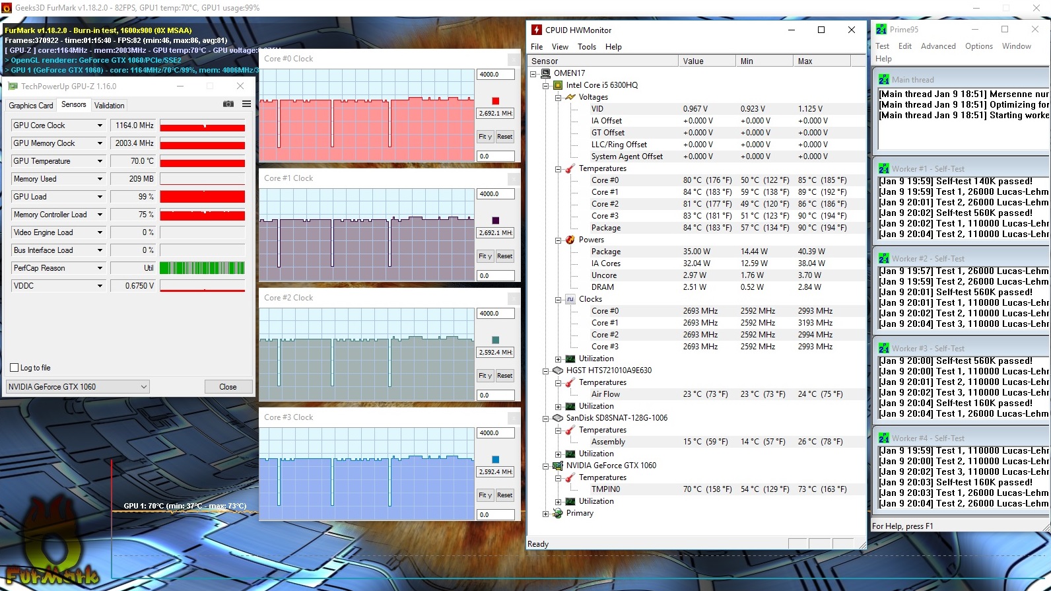Click the Worker #2 Self-Test window icon
1051x591 pixels.
pyautogui.click(x=884, y=259)
